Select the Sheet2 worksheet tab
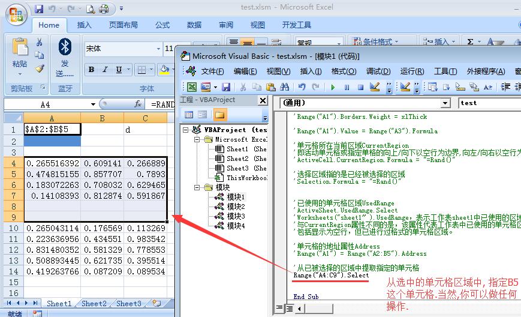 (x=94, y=303)
